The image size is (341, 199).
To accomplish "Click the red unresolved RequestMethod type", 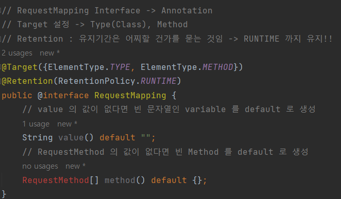I will coord(56,180).
